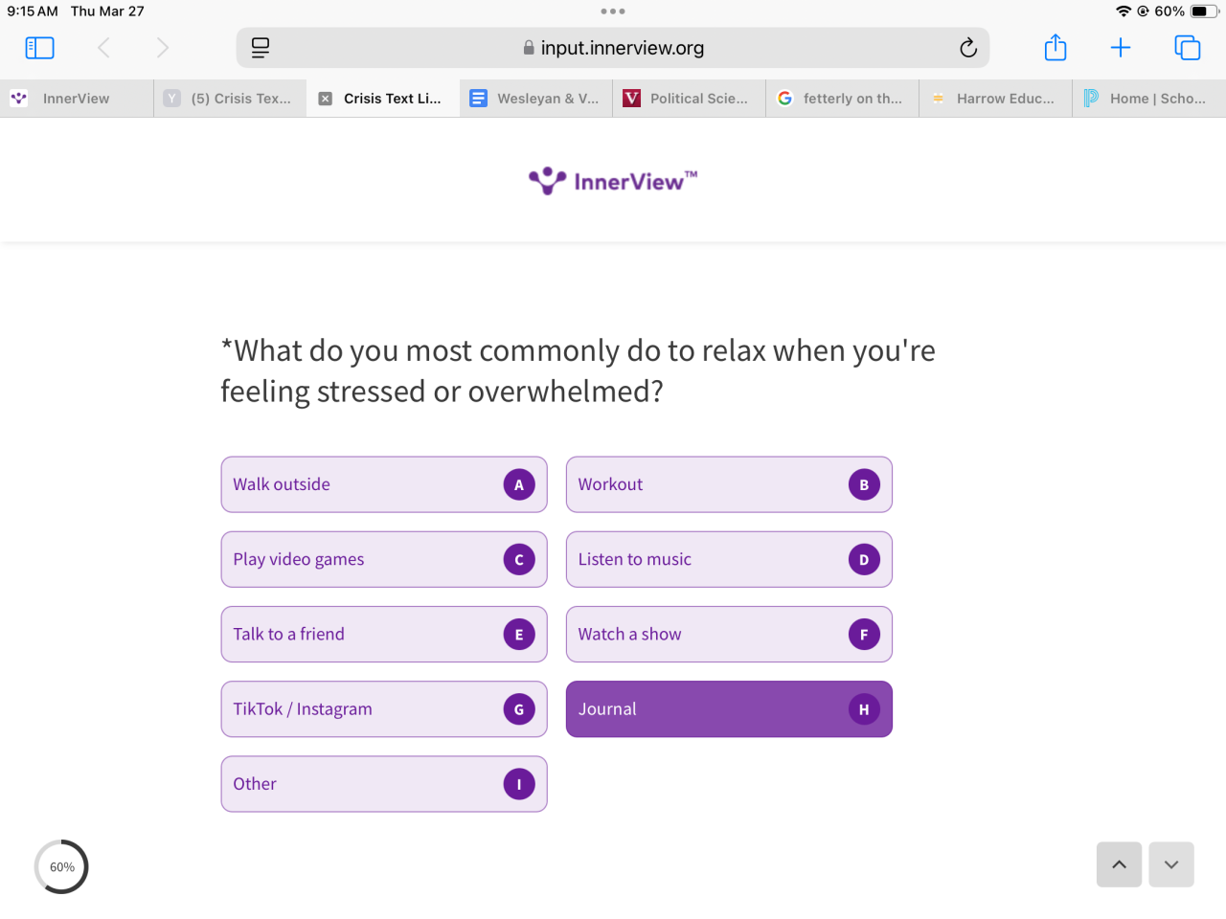
Task: Tap the Share icon in toolbar
Action: 1056,48
